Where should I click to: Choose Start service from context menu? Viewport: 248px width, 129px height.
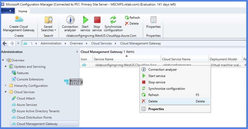(x=175, y=76)
